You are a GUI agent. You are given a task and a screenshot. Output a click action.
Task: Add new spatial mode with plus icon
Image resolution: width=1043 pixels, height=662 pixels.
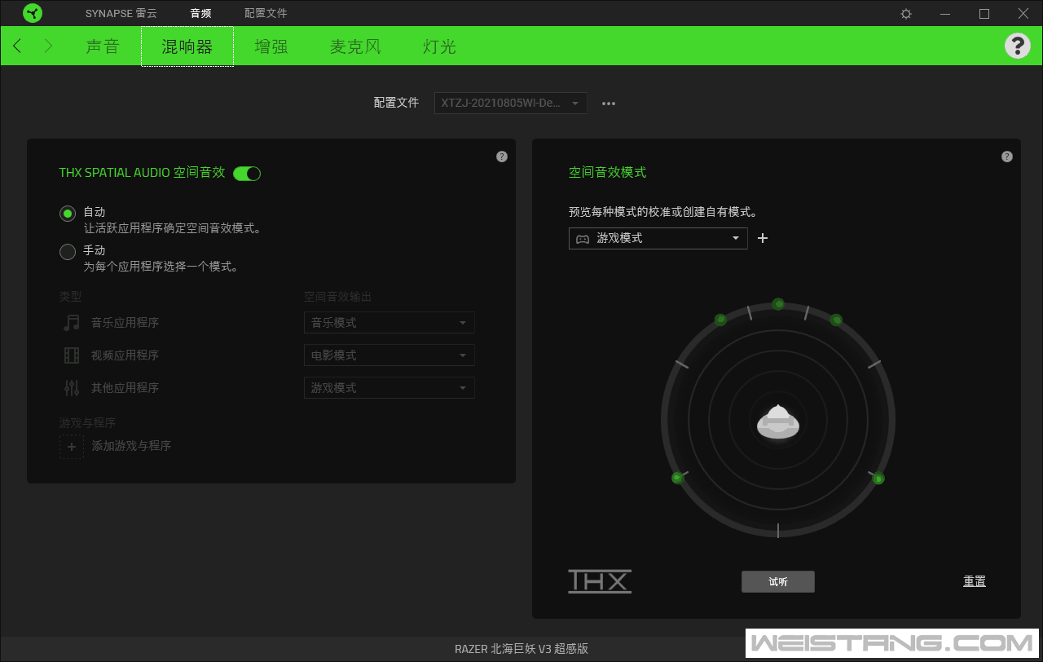(x=763, y=238)
